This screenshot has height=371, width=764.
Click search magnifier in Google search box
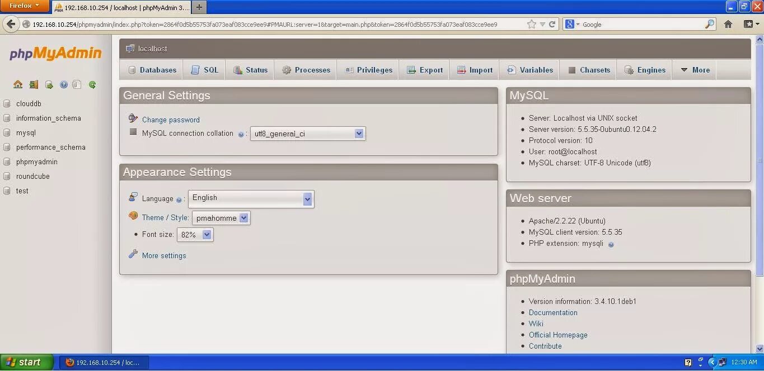pos(710,24)
